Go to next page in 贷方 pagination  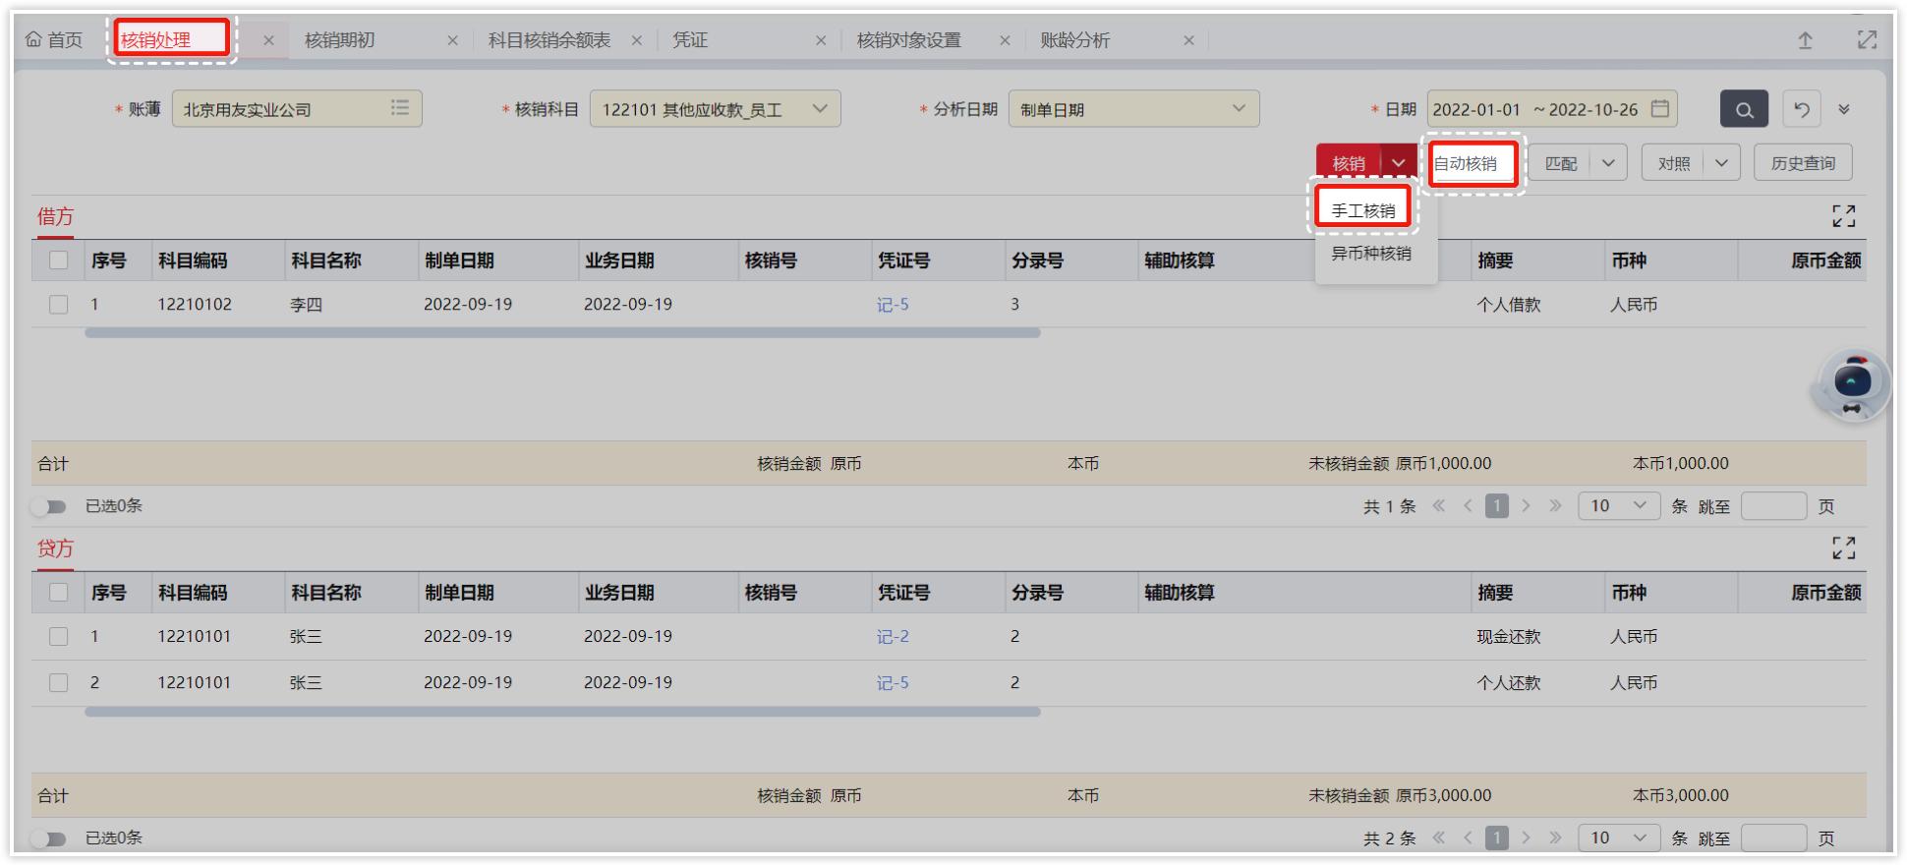(x=1526, y=838)
